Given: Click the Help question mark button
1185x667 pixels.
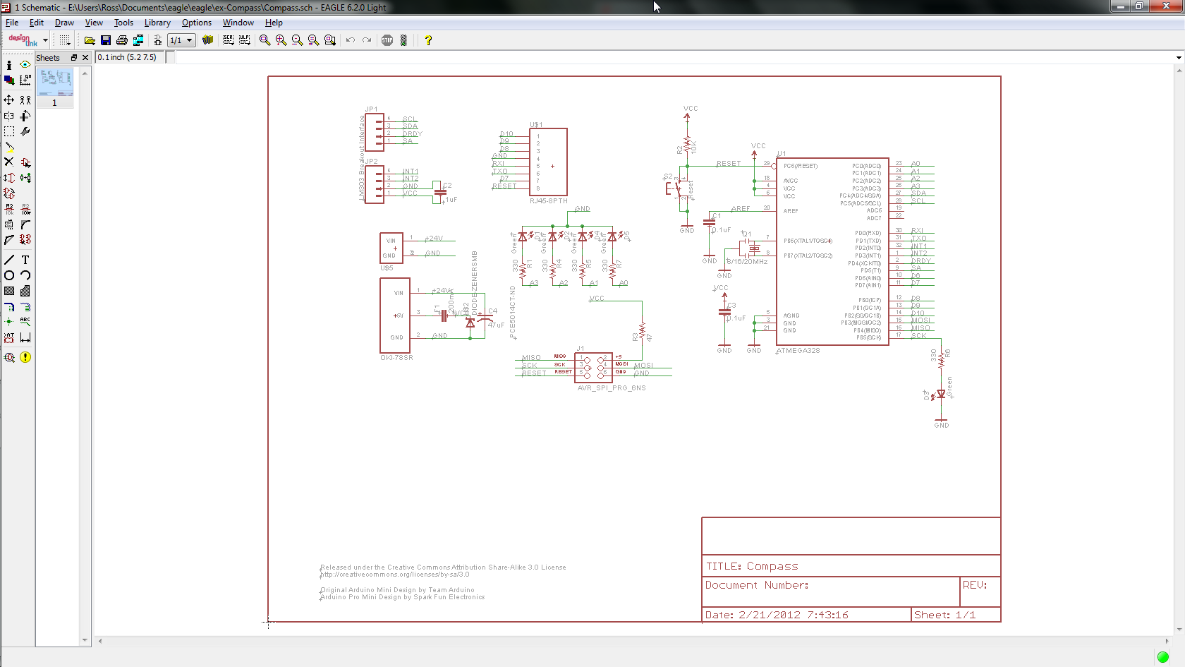Looking at the screenshot, I should coord(428,40).
